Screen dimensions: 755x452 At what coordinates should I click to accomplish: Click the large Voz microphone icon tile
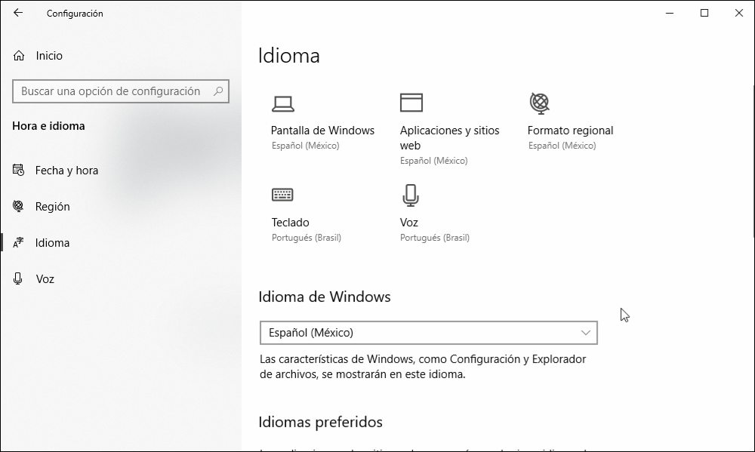(x=410, y=195)
